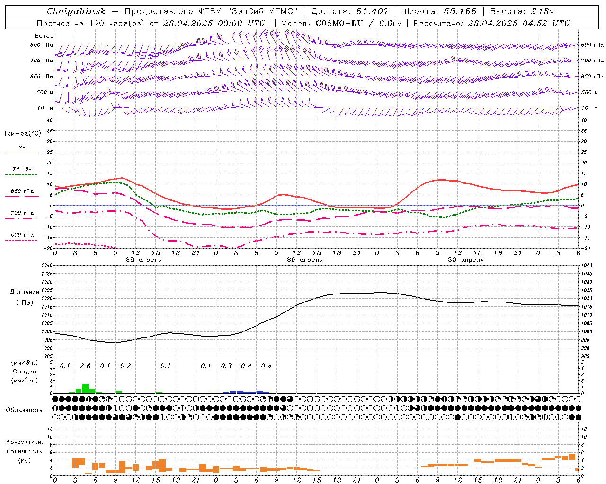The width and height of the screenshot is (606, 484).
Task: Click the "(мм/3ч.)" precipitation unit label
Action: [x=24, y=363]
